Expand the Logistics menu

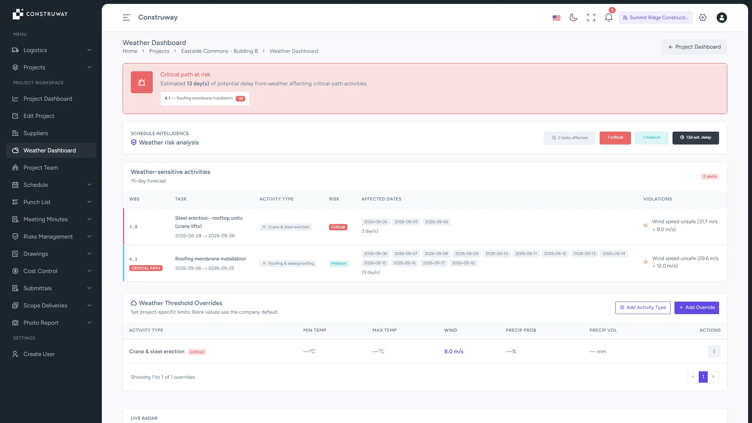[x=51, y=50]
